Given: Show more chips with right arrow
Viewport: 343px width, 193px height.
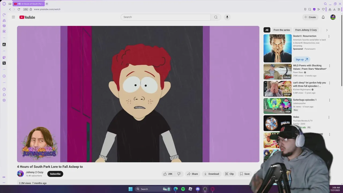Looking at the screenshot, I should (327, 30).
